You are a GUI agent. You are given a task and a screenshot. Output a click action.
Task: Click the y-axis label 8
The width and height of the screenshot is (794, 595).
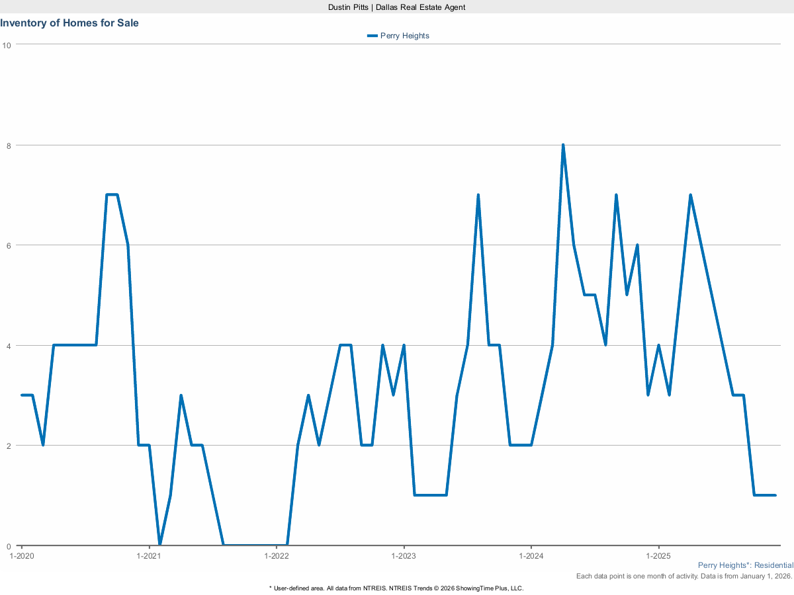pos(9,145)
